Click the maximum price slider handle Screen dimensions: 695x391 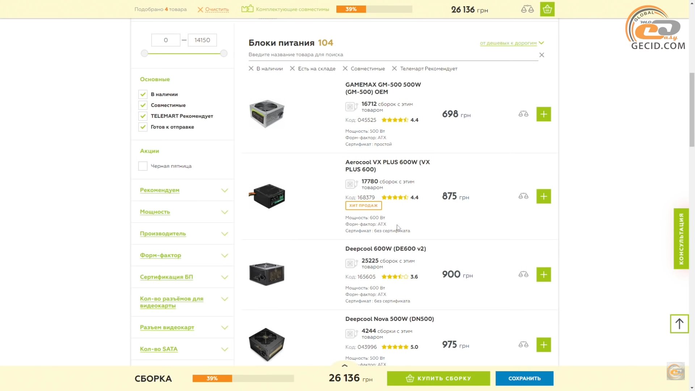click(224, 54)
